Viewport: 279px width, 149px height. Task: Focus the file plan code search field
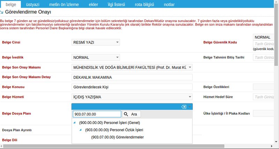[97, 114]
